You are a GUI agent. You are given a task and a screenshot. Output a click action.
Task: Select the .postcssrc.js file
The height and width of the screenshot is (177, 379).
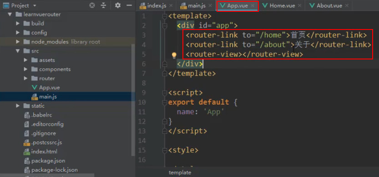pos(46,143)
